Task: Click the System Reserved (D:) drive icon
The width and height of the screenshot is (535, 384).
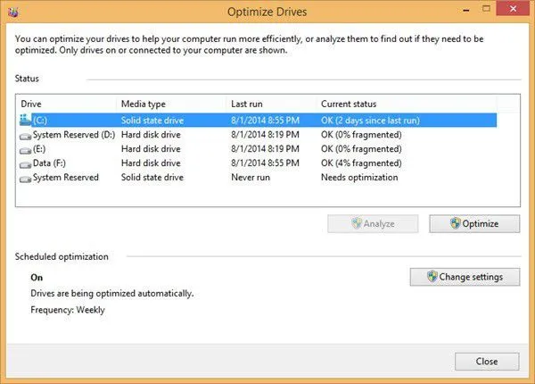Action: (25, 135)
